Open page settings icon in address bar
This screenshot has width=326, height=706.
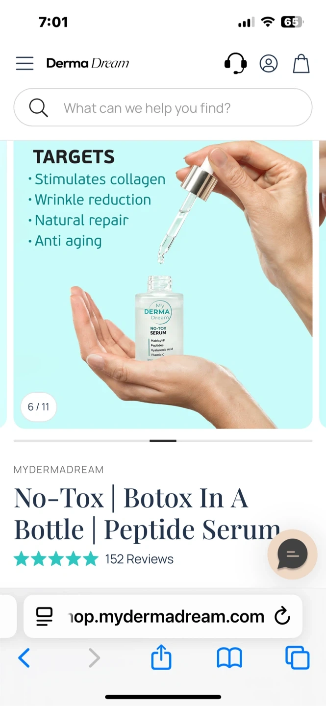click(45, 616)
